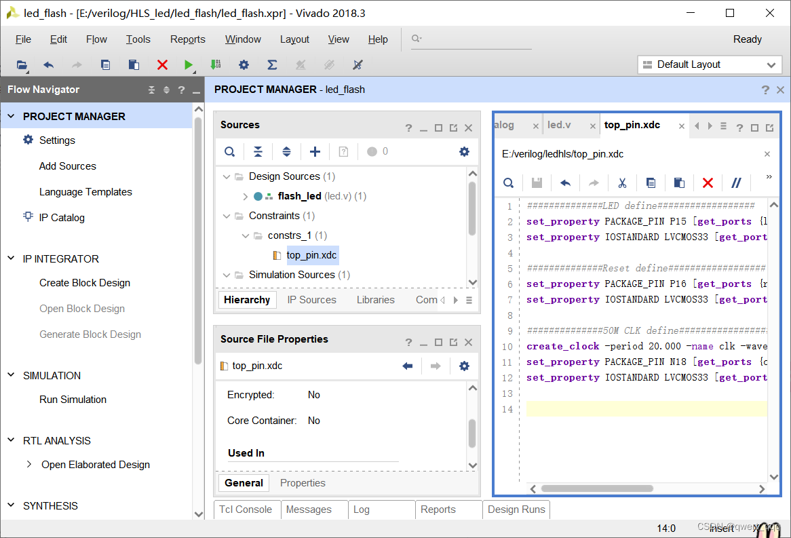Collapse Constraints tree node
Image resolution: width=791 pixels, height=538 pixels.
pos(227,216)
